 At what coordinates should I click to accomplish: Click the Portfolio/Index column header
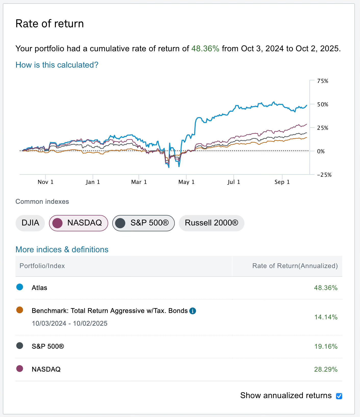click(42, 266)
